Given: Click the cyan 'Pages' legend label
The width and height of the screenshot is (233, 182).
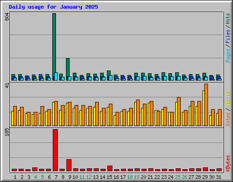Looking at the screenshot, I should coord(228,56).
